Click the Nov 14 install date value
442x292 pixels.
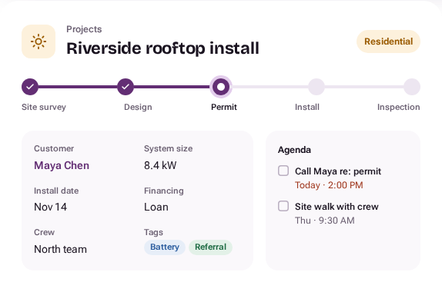pyautogui.click(x=51, y=207)
